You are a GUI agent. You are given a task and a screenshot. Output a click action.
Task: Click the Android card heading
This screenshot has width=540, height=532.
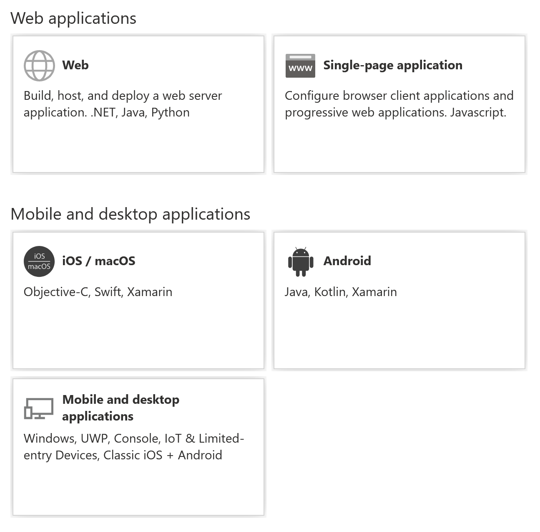pyautogui.click(x=347, y=261)
